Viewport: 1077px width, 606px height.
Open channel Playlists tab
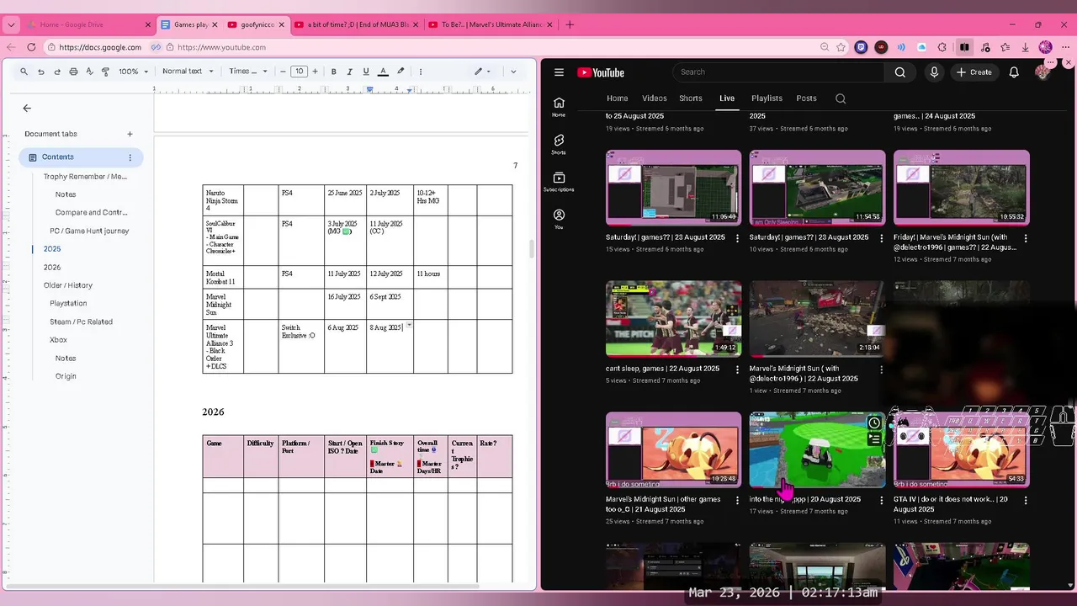767,98
